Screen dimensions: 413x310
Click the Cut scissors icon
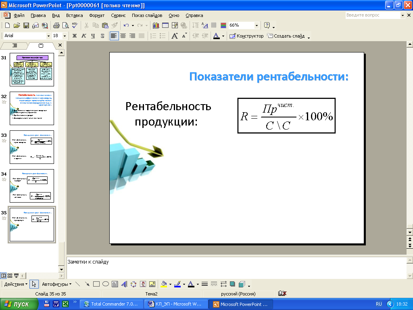pos(86,25)
